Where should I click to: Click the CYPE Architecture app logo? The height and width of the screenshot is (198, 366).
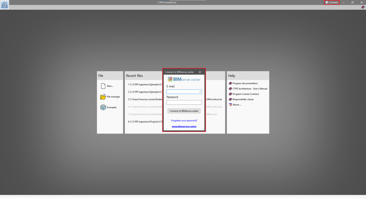(x=5, y=5)
